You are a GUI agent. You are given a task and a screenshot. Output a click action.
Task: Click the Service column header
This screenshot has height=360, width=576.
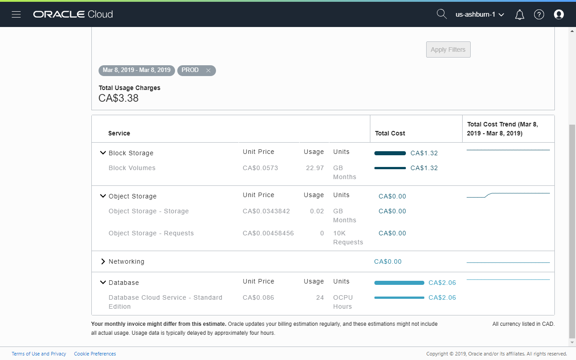click(119, 133)
